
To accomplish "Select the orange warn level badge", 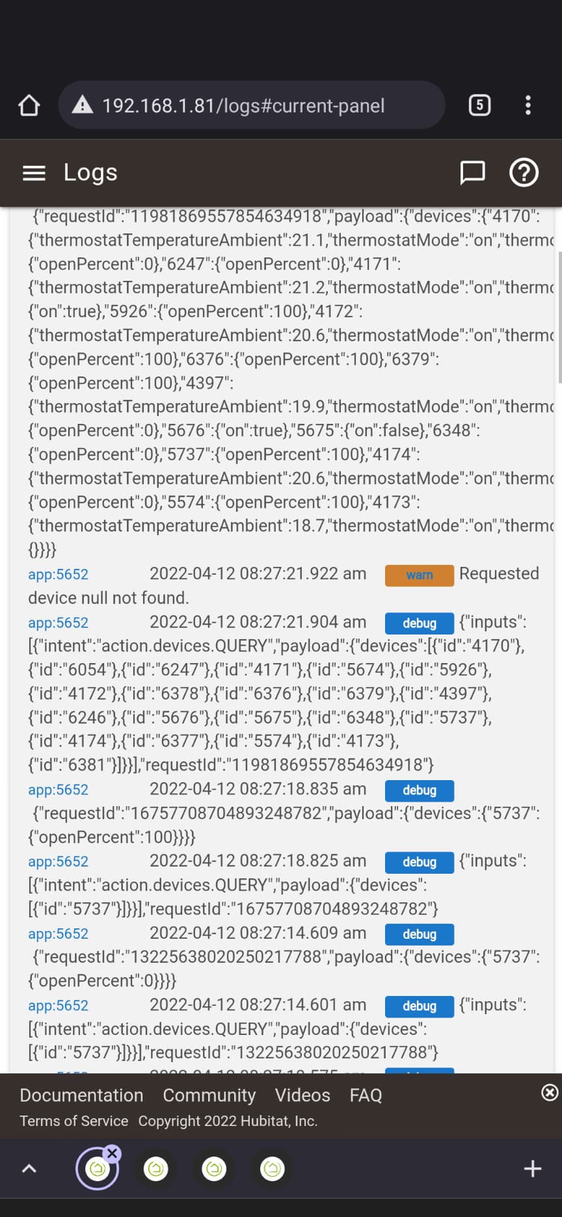I will (x=419, y=575).
